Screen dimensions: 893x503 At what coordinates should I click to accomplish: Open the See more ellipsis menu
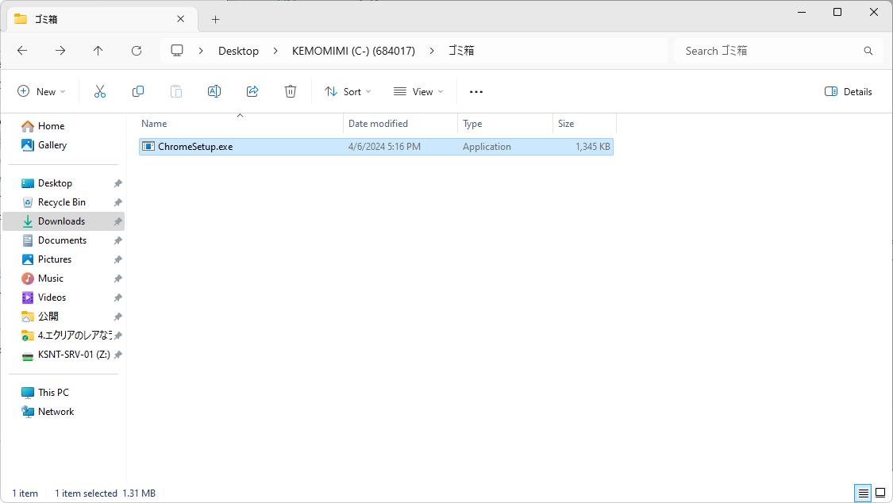coord(476,92)
